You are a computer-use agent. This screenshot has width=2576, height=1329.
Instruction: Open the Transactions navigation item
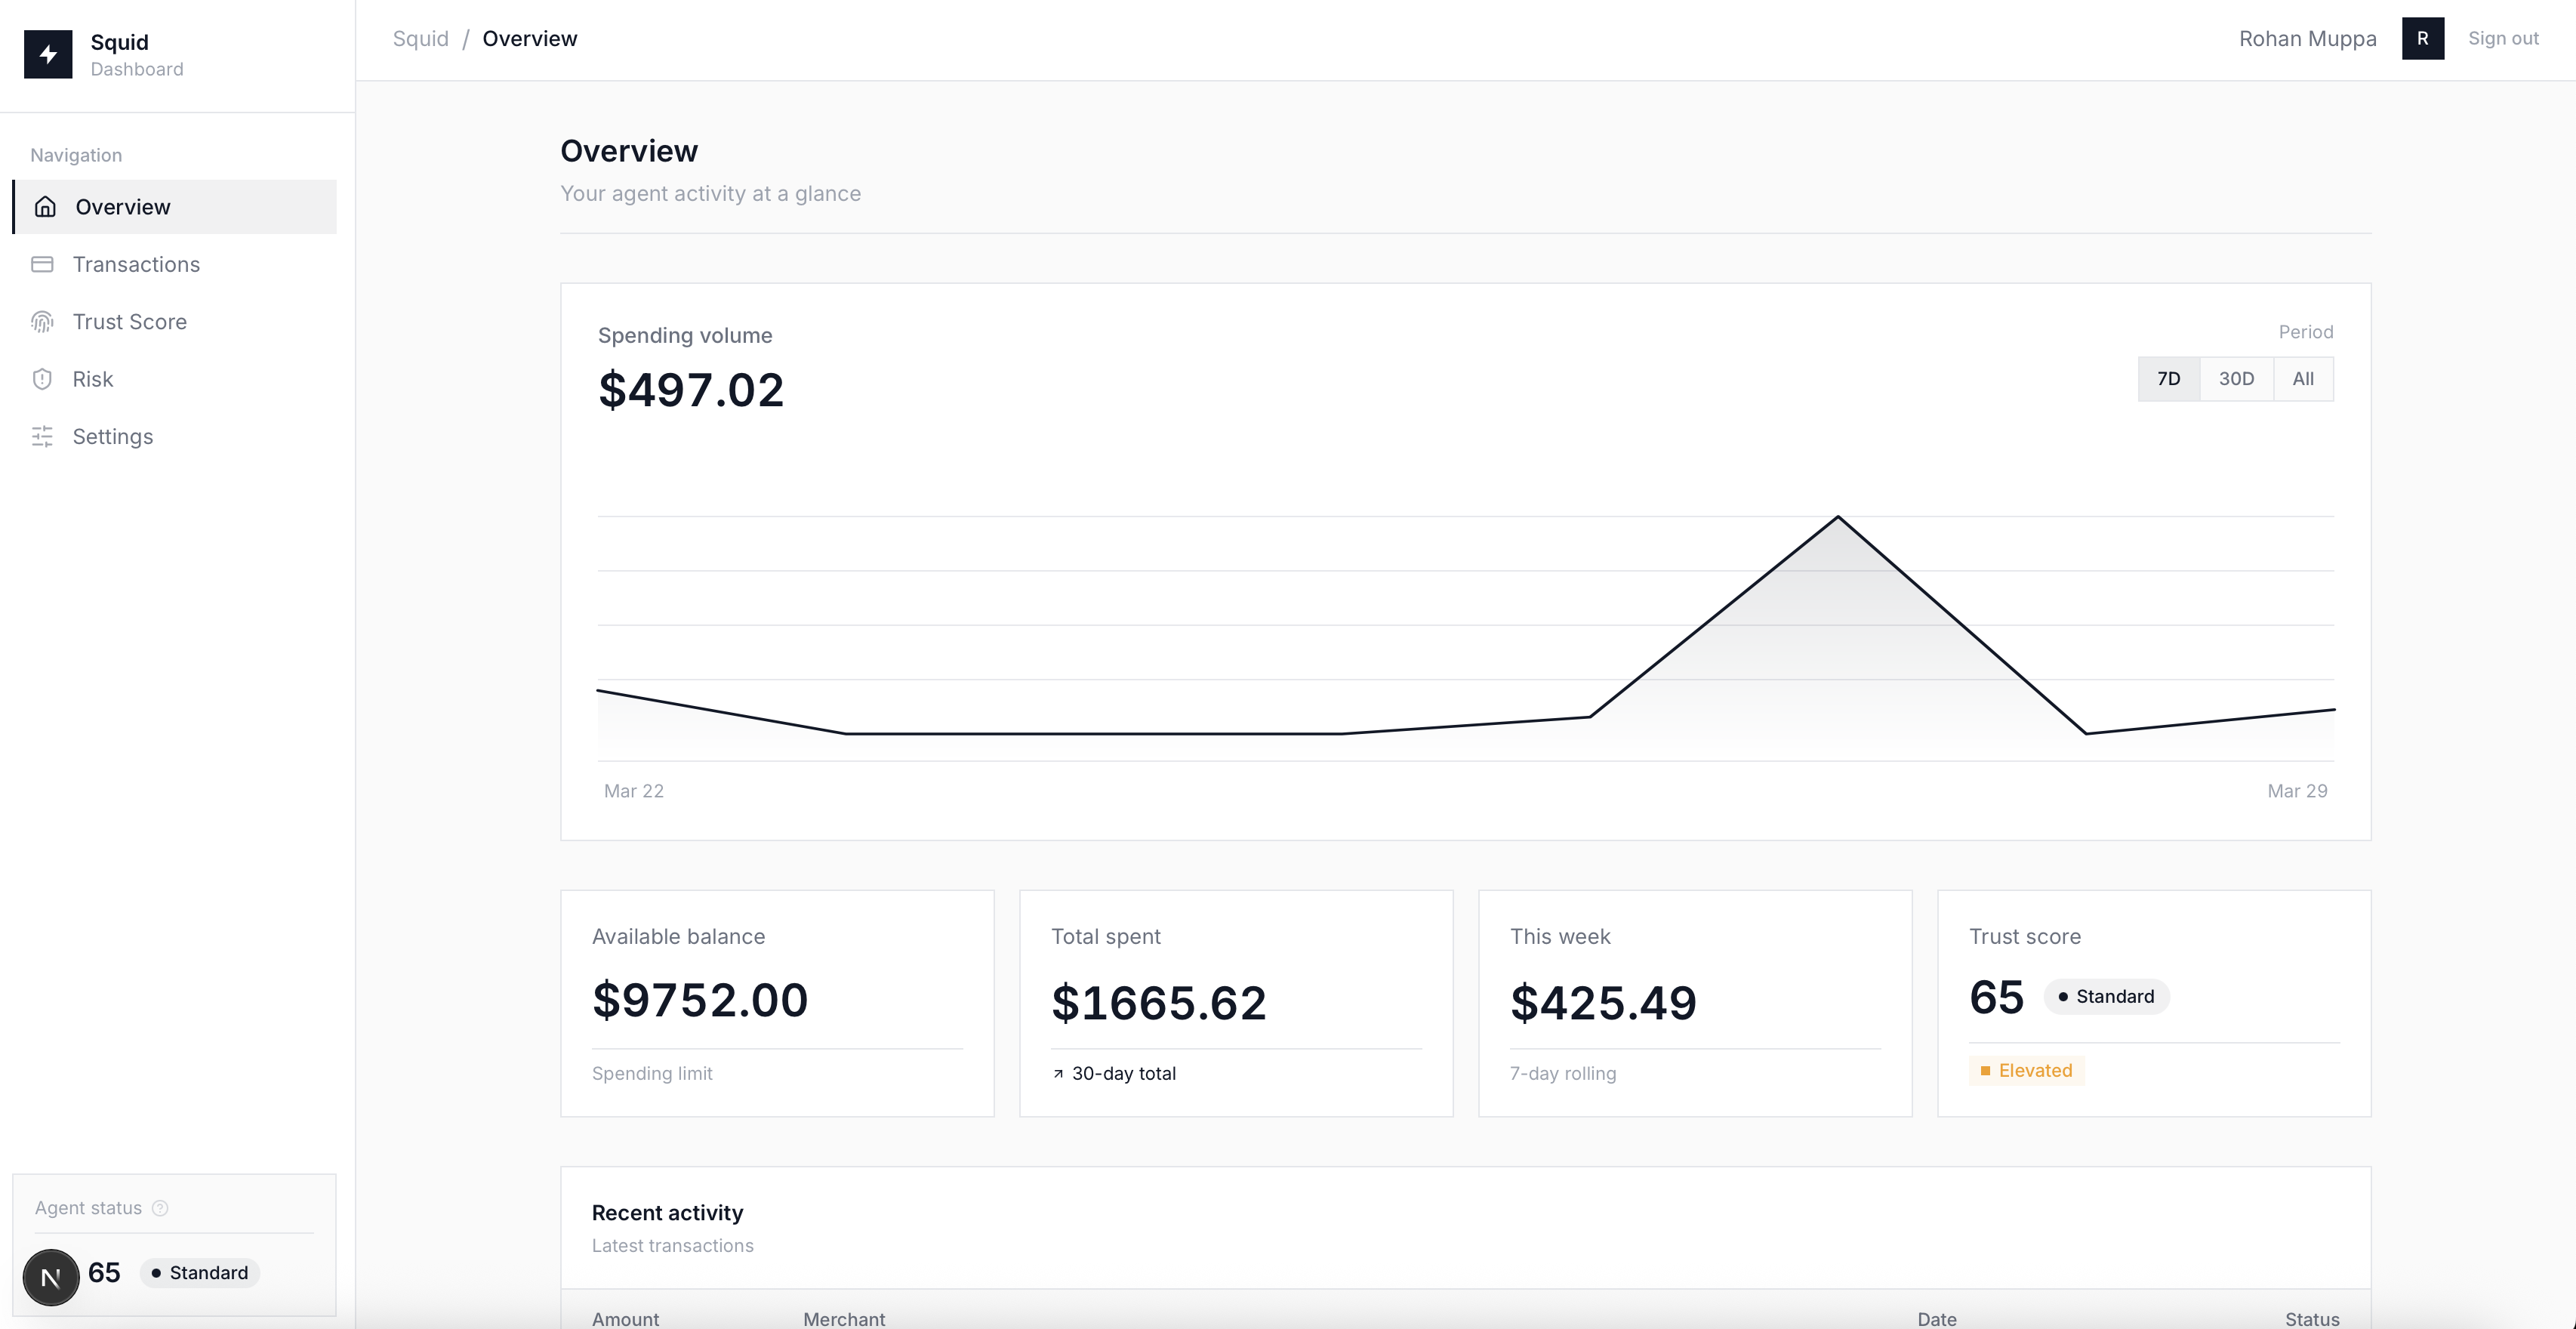tap(136, 264)
